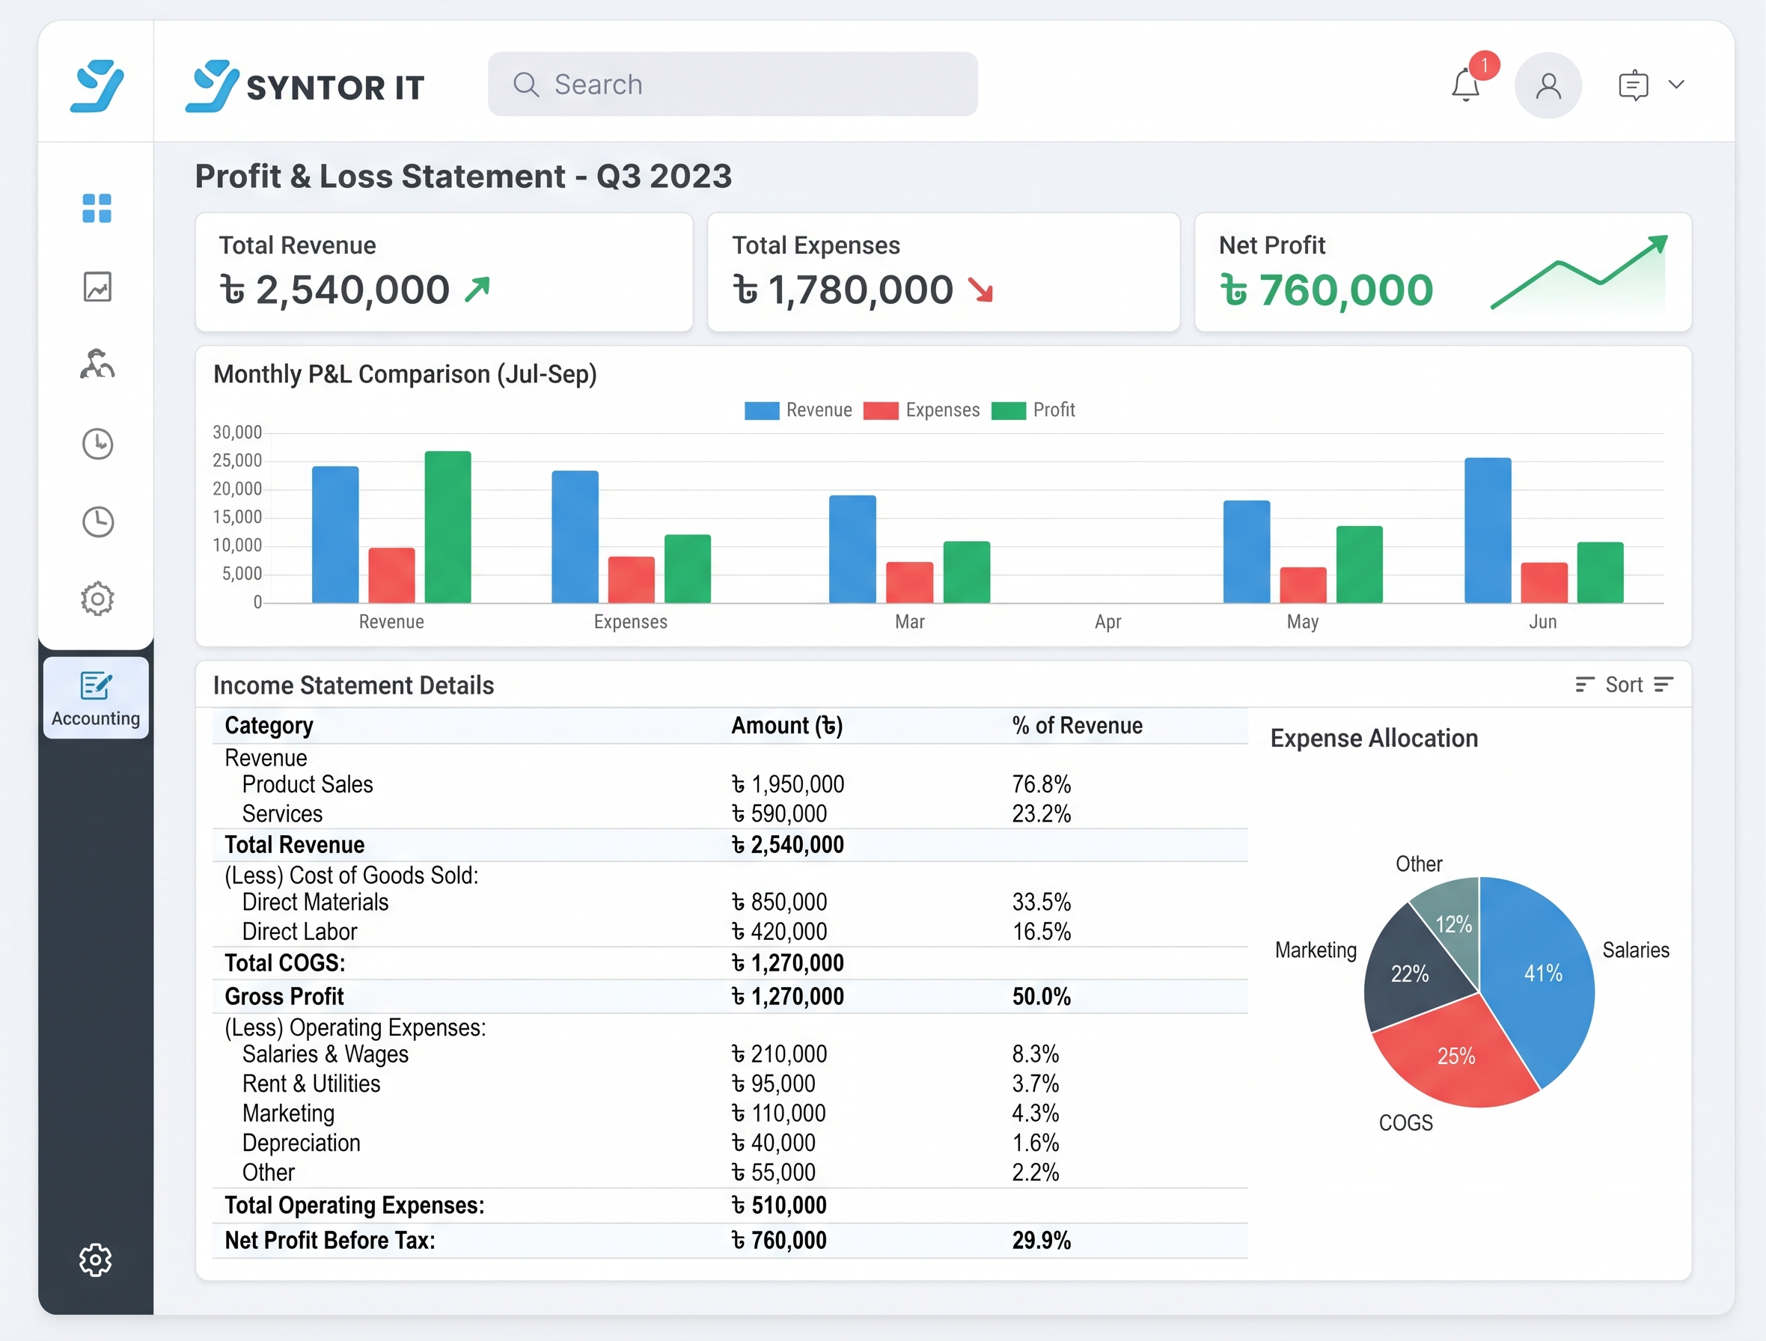
Task: Toggle the Revenue legend swatch
Action: pos(762,410)
